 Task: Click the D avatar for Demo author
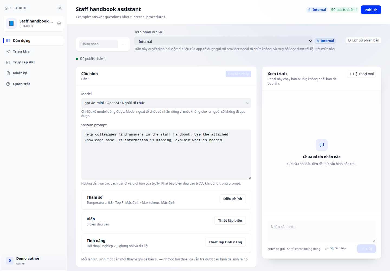point(10,261)
